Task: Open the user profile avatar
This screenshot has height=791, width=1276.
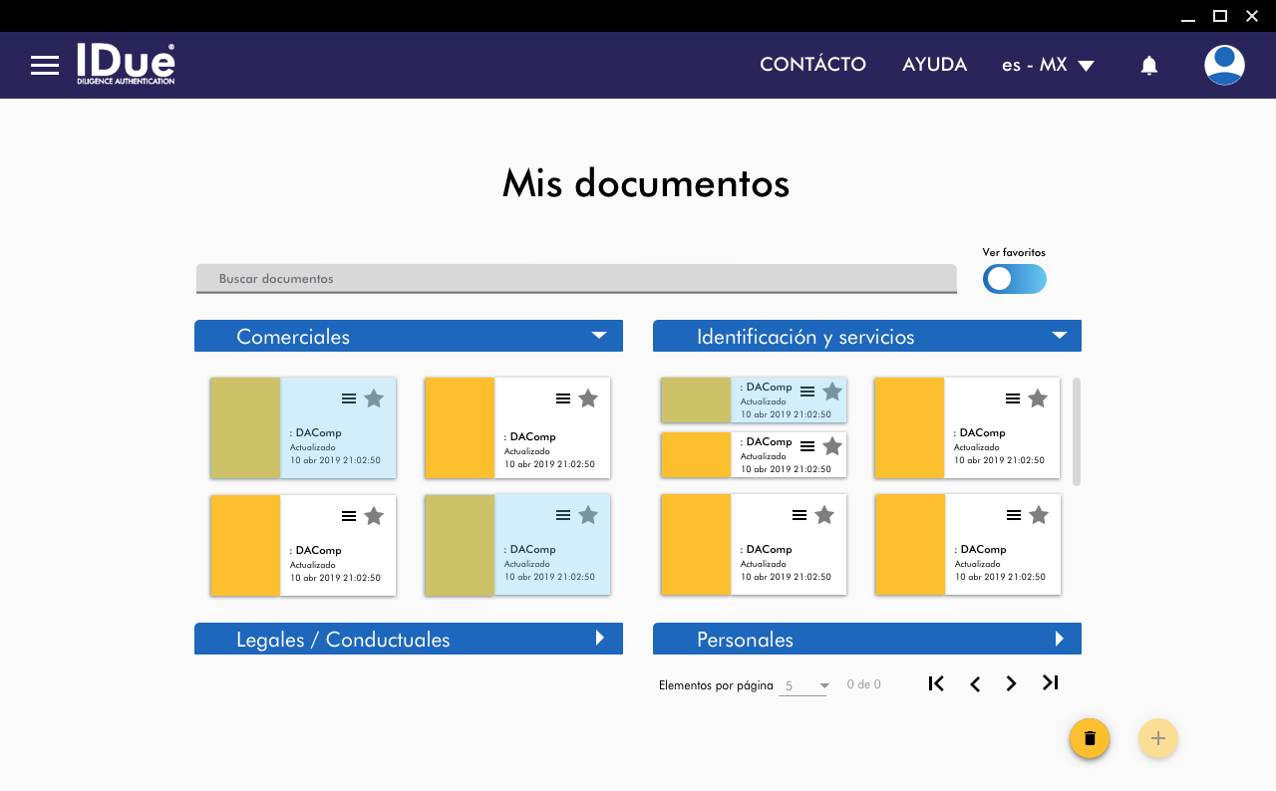Action: pos(1223,65)
